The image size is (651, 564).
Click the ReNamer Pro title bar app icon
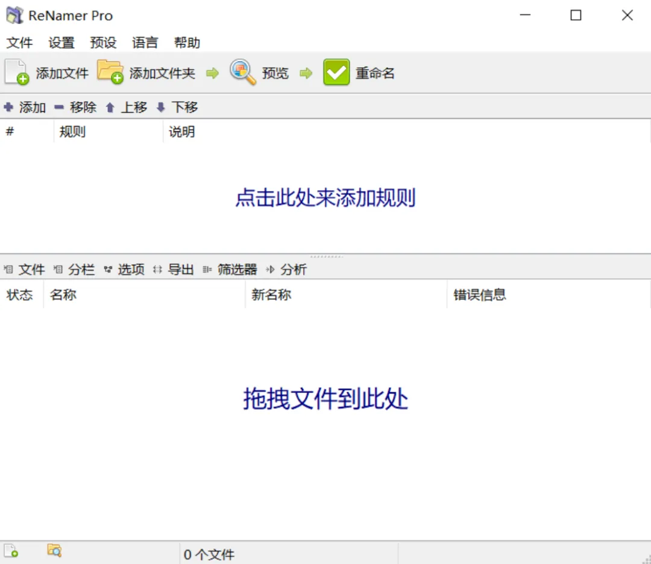(x=15, y=15)
